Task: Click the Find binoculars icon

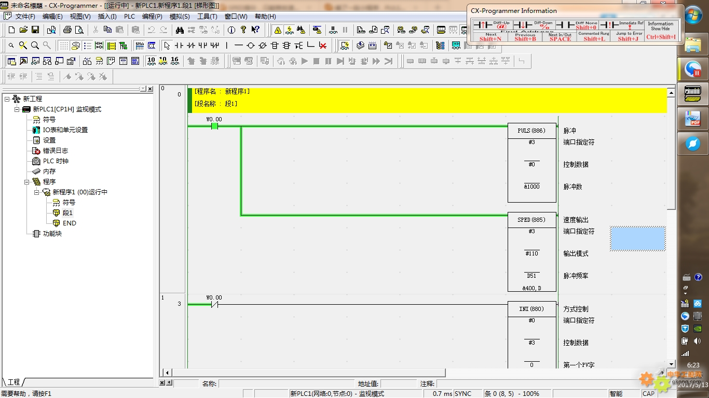Action: [180, 30]
